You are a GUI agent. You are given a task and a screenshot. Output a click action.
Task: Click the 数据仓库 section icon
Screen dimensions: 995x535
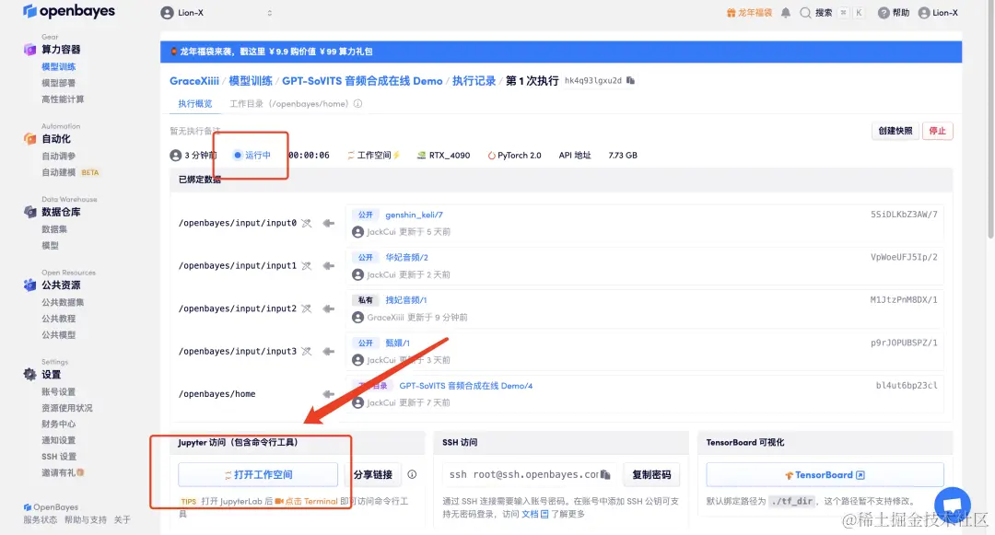[29, 212]
